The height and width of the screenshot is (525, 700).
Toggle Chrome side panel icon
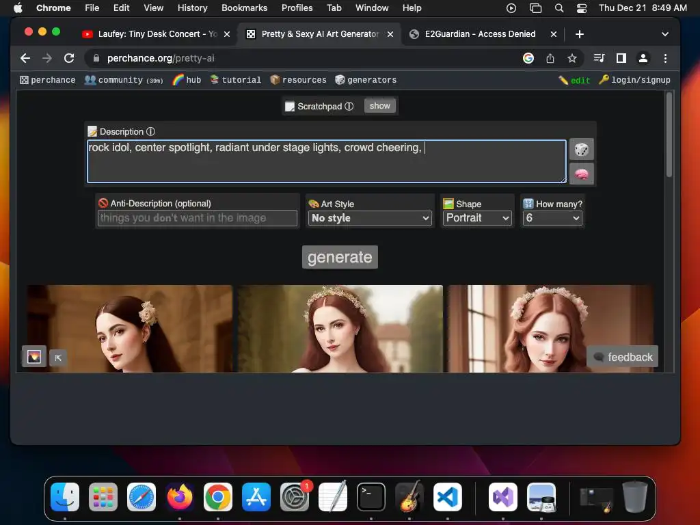tap(621, 58)
